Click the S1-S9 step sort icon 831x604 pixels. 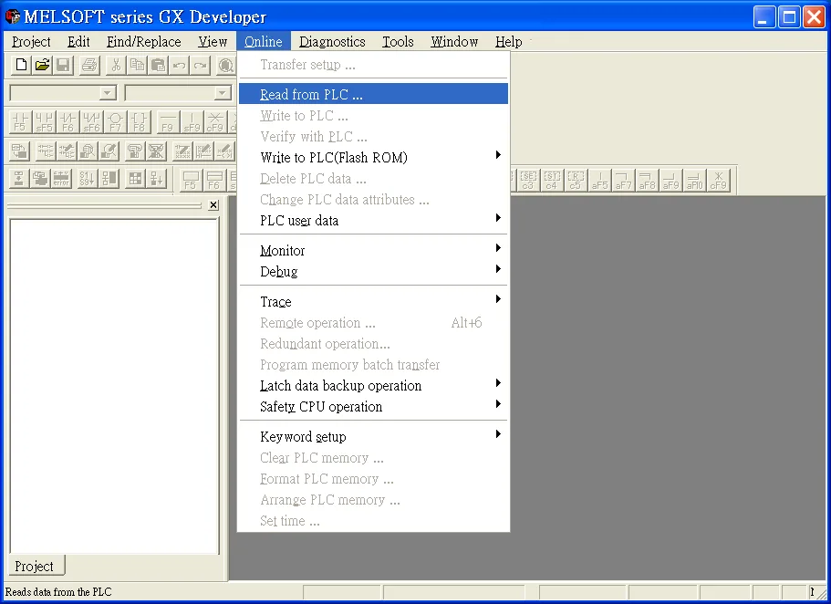(x=87, y=178)
